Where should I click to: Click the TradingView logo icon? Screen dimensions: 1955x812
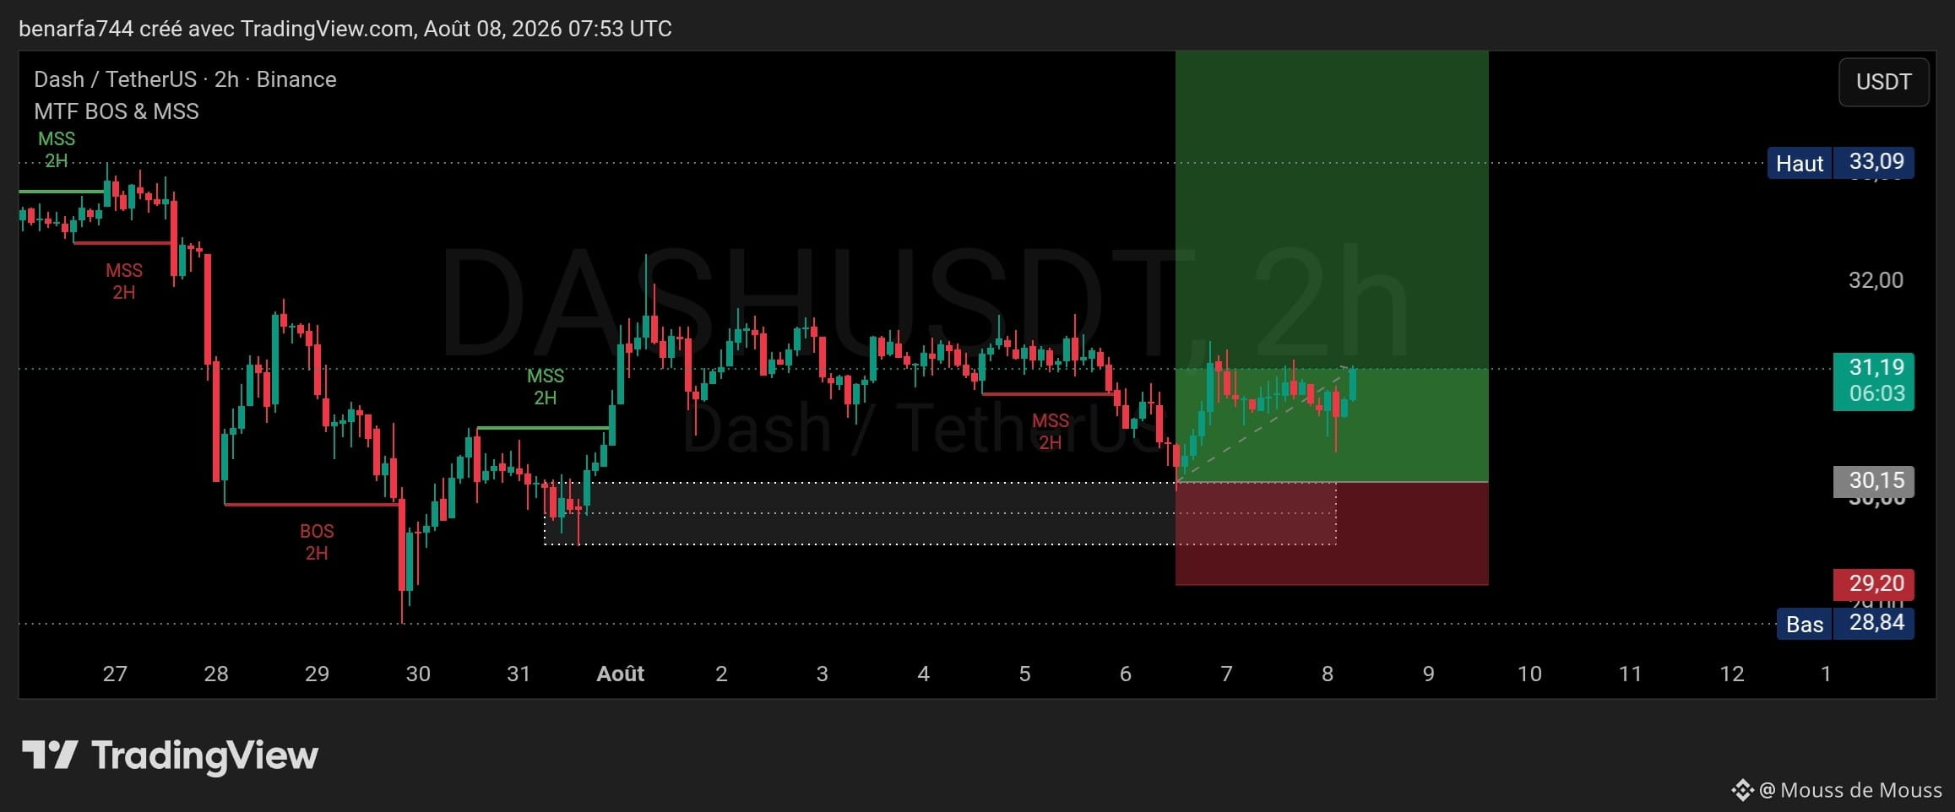(50, 755)
